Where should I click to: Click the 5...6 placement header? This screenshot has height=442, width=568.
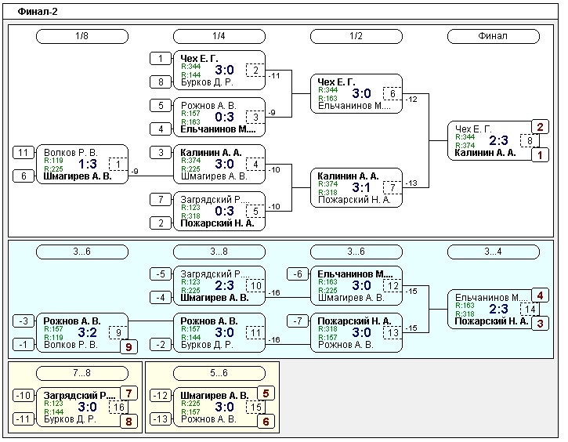click(x=219, y=373)
